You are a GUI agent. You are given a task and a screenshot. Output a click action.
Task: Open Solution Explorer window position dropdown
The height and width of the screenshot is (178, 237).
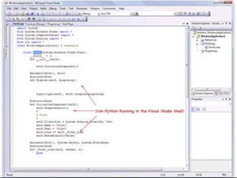(223, 24)
